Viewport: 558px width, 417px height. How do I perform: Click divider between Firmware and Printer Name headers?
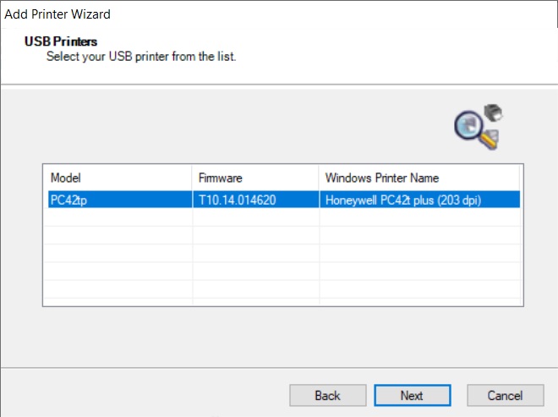tap(319, 178)
